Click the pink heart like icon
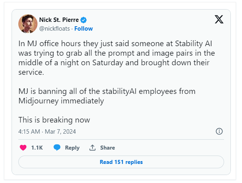This screenshot has width=242, height=183. (x=23, y=148)
